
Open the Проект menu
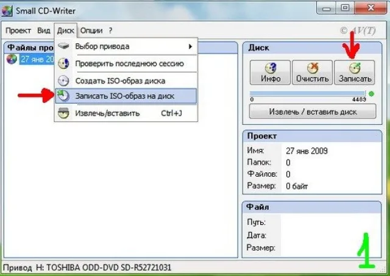click(18, 30)
